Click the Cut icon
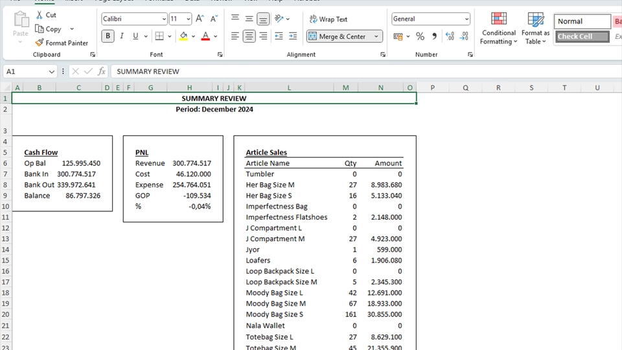This screenshot has width=622, height=350. [x=40, y=15]
